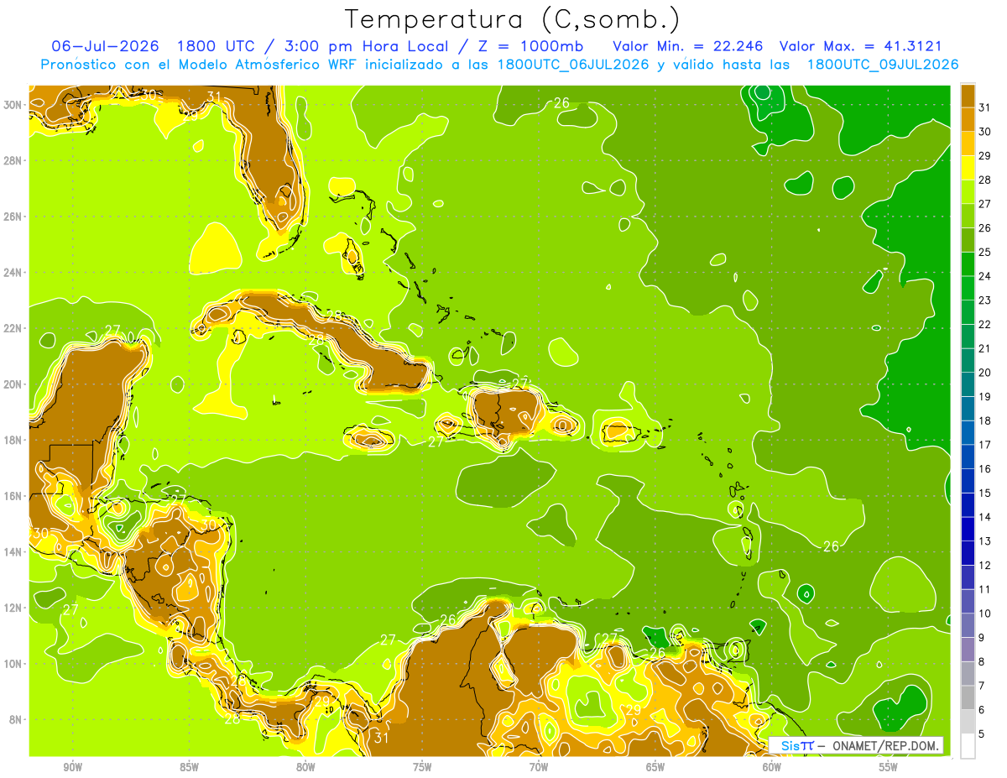The height and width of the screenshot is (778, 1007).
Task: Click the "85W" longitude axis label
Action: click(x=189, y=767)
